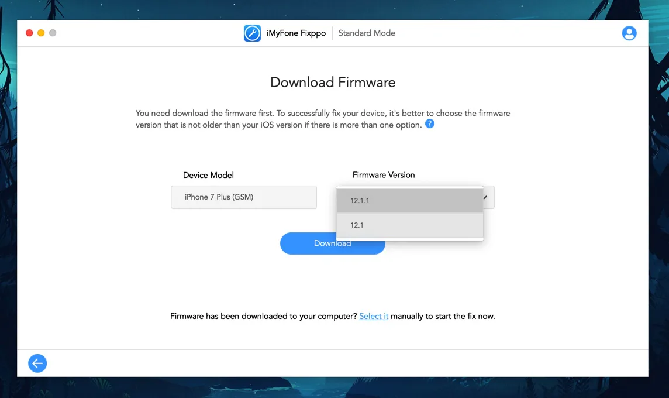Close the Fixppo window with red button
This screenshot has height=398, width=669.
(x=29, y=33)
